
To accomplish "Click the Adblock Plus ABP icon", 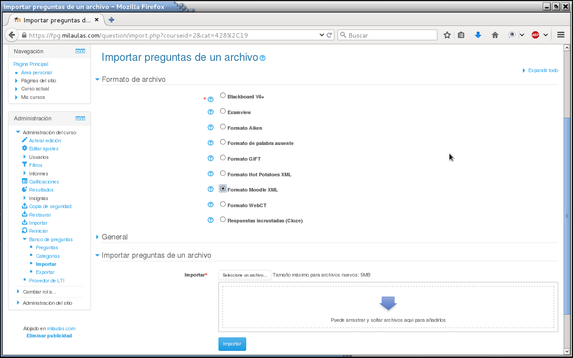I will (x=535, y=35).
